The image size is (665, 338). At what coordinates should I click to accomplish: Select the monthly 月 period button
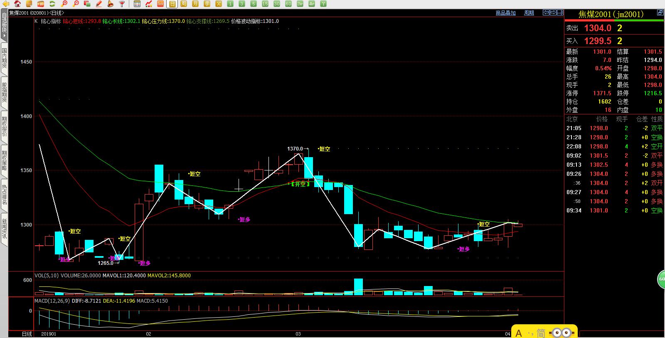195,4
